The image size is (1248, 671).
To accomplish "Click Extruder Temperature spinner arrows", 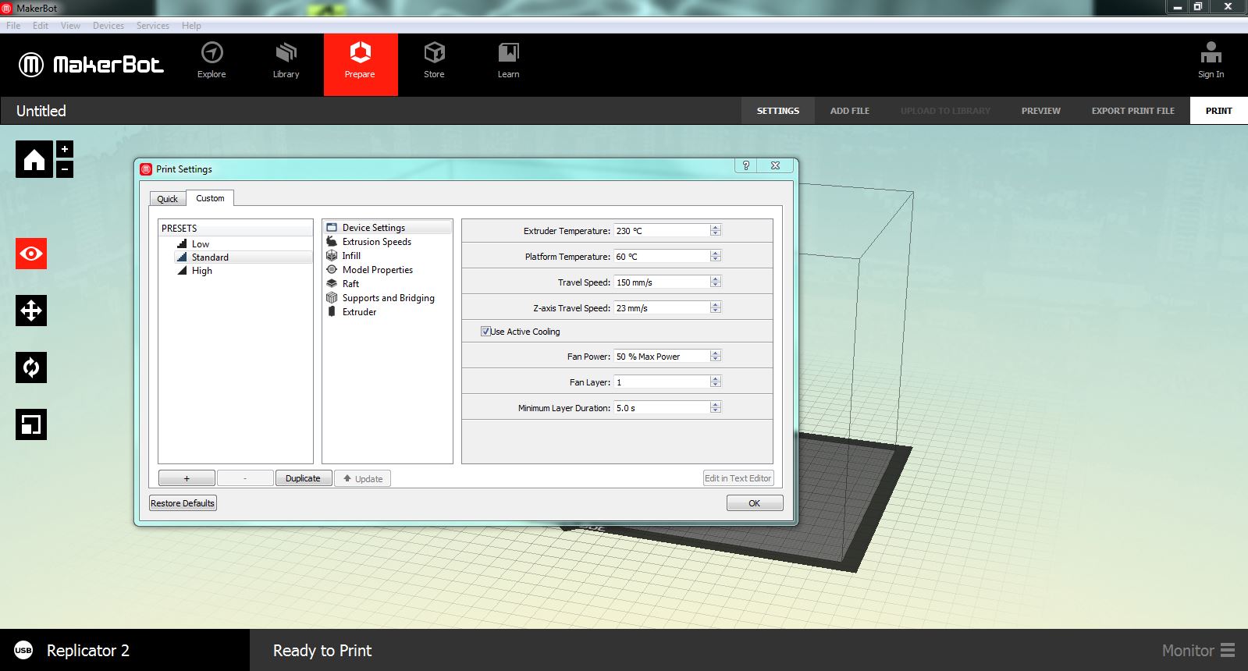I will click(716, 230).
